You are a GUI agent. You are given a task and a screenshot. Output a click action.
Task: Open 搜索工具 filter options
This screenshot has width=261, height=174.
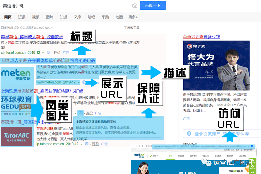pos(132,28)
